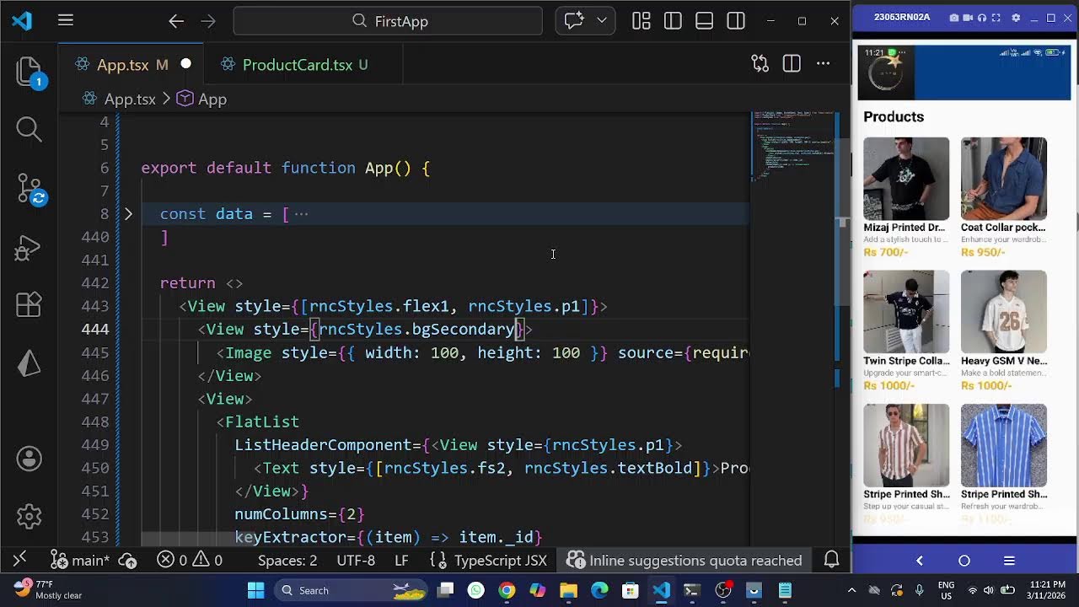Open the errors and warnings count
1079x607 pixels.
pyautogui.click(x=190, y=561)
